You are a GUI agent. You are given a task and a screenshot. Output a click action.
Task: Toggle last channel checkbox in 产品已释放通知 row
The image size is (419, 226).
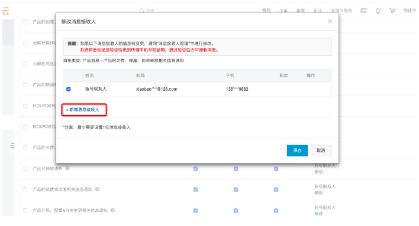pyautogui.click(x=276, y=168)
